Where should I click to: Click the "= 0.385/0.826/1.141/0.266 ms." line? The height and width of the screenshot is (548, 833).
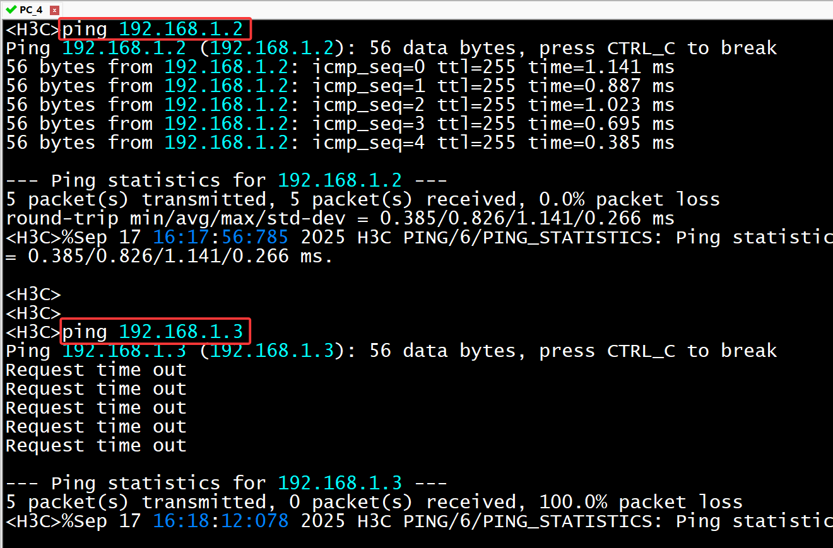pyautogui.click(x=169, y=256)
